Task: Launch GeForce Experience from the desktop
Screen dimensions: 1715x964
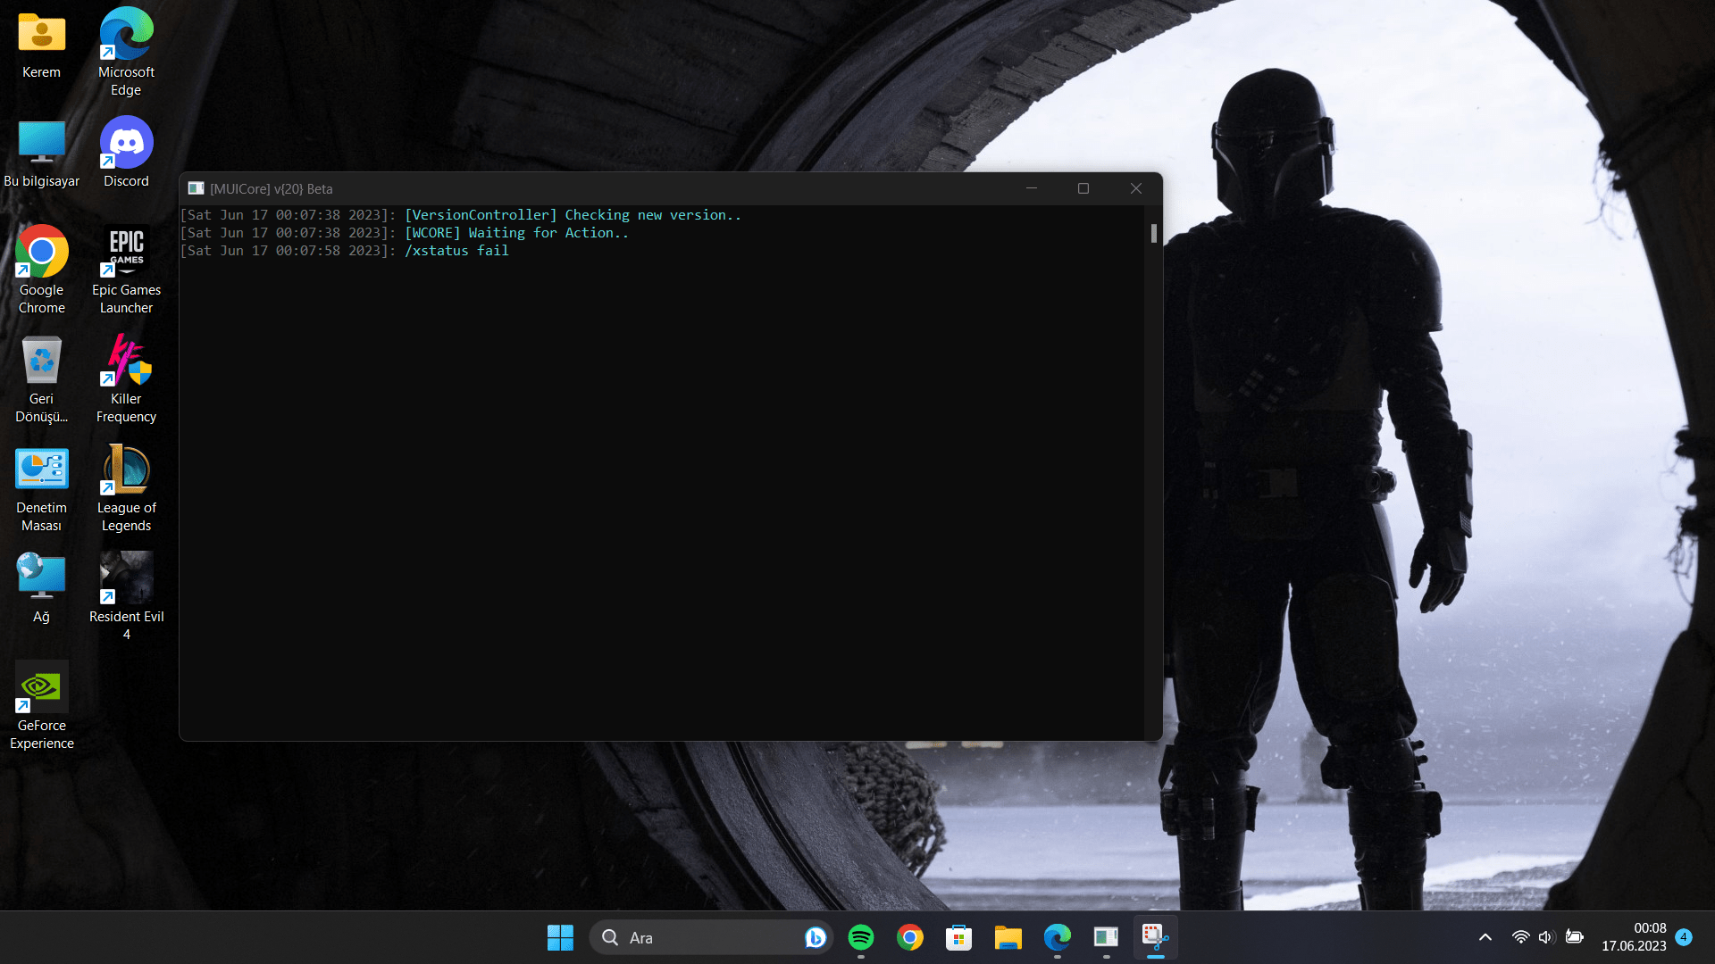Action: point(41,706)
